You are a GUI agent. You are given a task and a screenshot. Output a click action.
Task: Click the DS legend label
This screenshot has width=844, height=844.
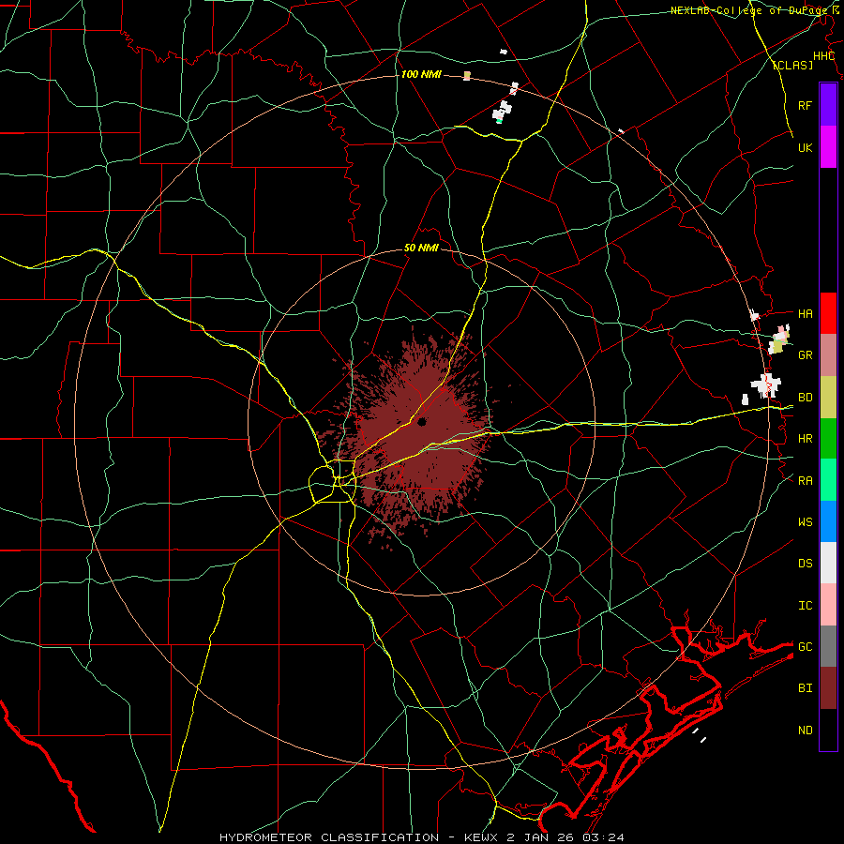point(805,564)
